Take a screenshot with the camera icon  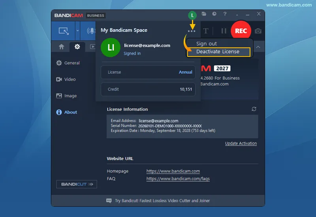pos(258,31)
